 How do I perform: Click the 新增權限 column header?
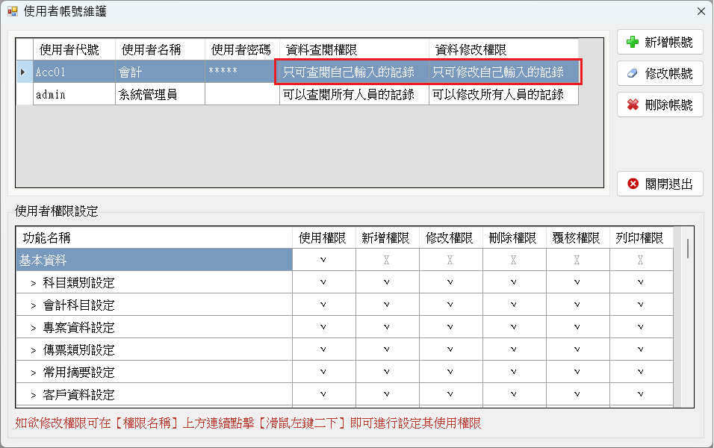coord(387,237)
